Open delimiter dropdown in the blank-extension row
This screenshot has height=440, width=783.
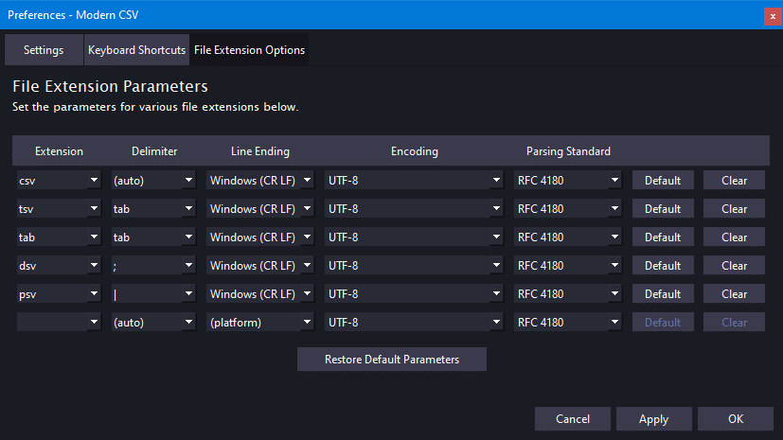153,323
